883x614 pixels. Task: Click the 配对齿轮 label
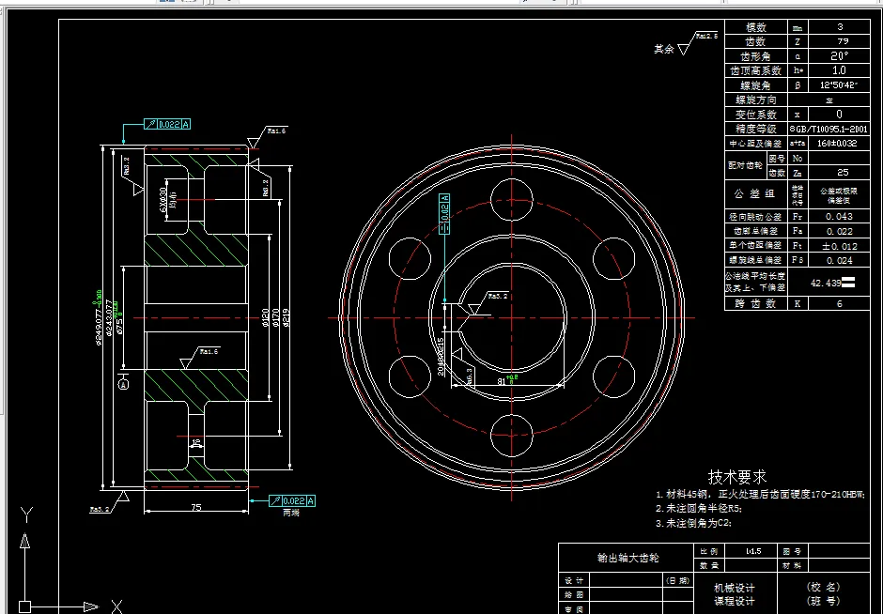coord(745,165)
